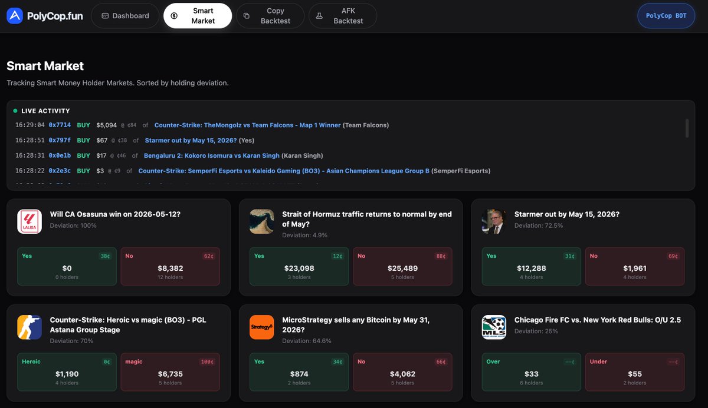
Task: Open 'Counter-Strike: Heroic vs magic (BO3)' title
Action: [128, 325]
